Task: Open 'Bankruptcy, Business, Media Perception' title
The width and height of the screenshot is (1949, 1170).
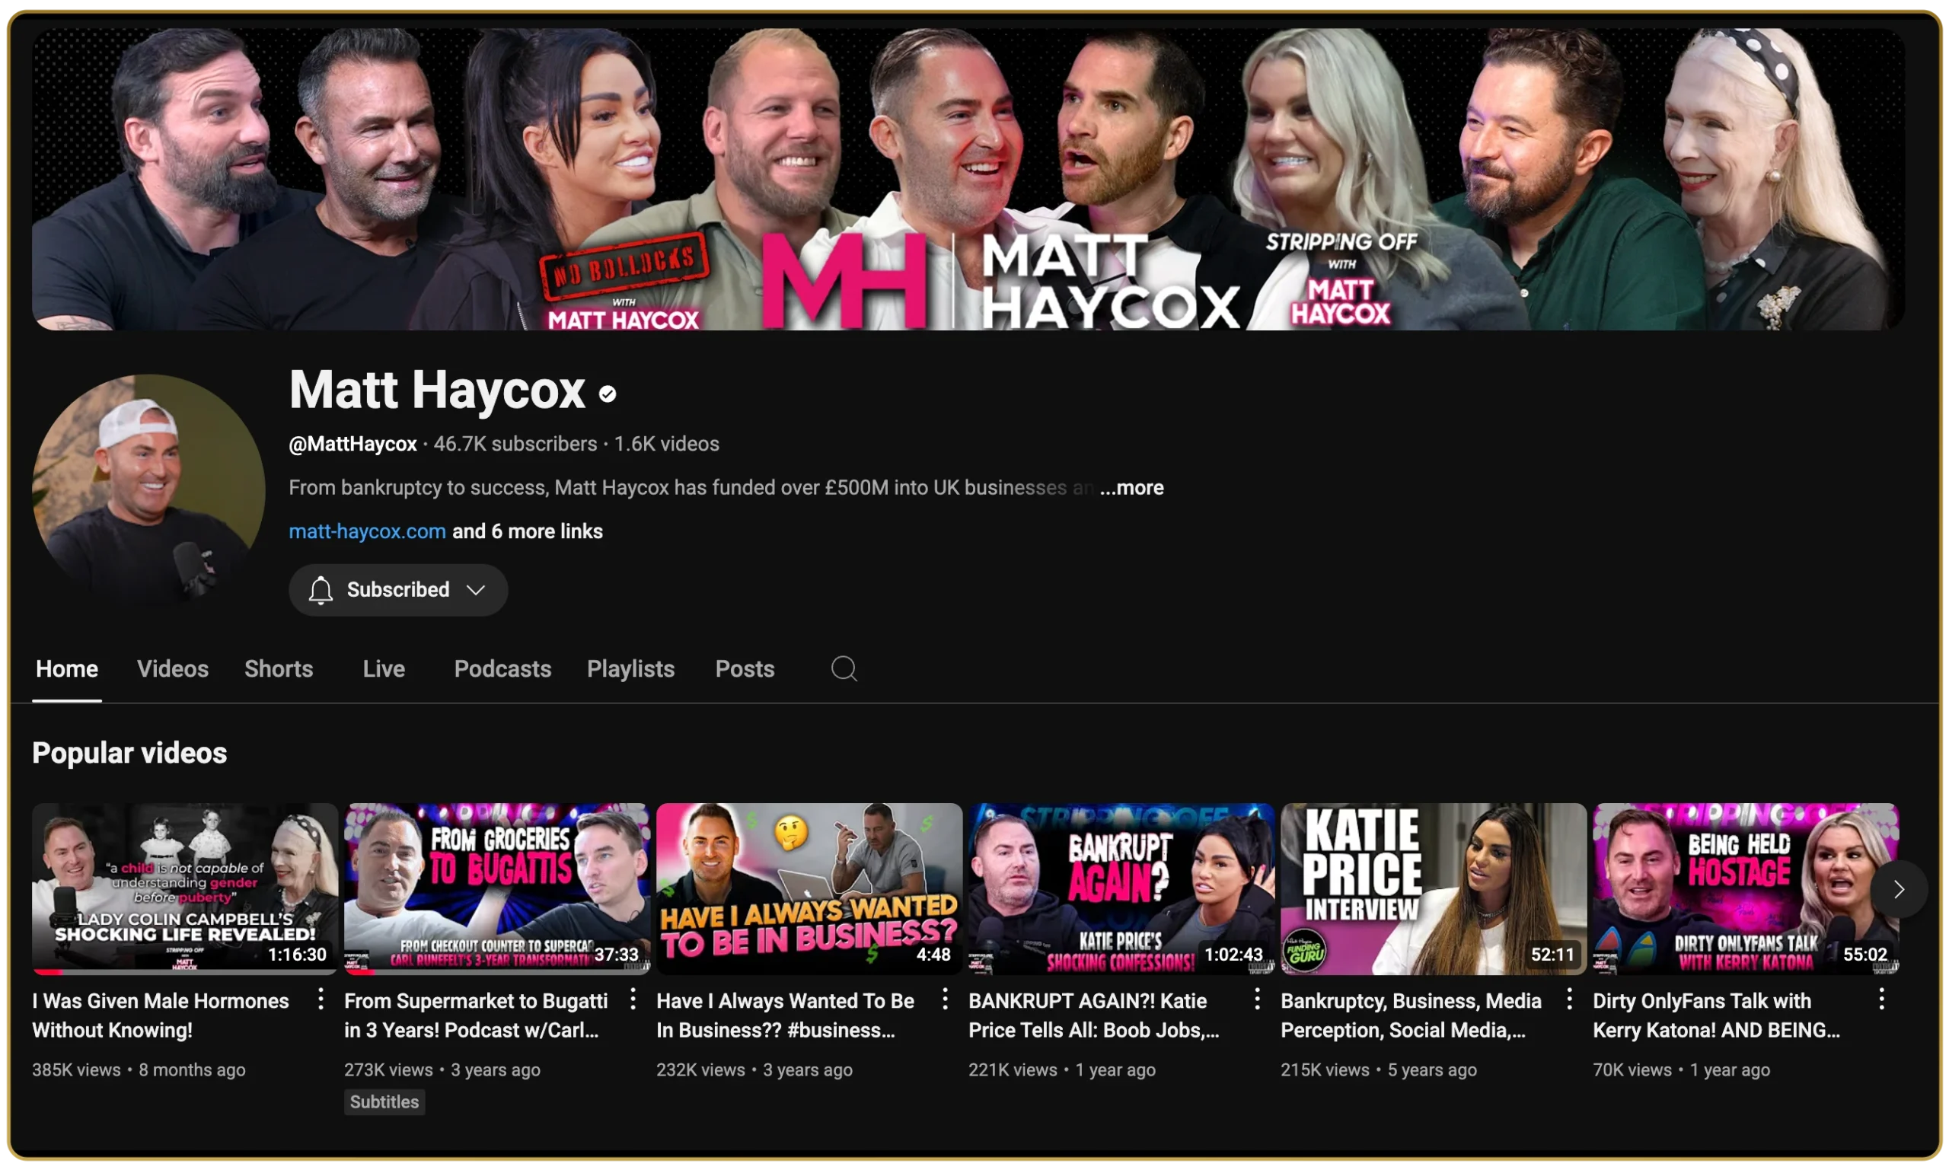Action: click(x=1411, y=1015)
